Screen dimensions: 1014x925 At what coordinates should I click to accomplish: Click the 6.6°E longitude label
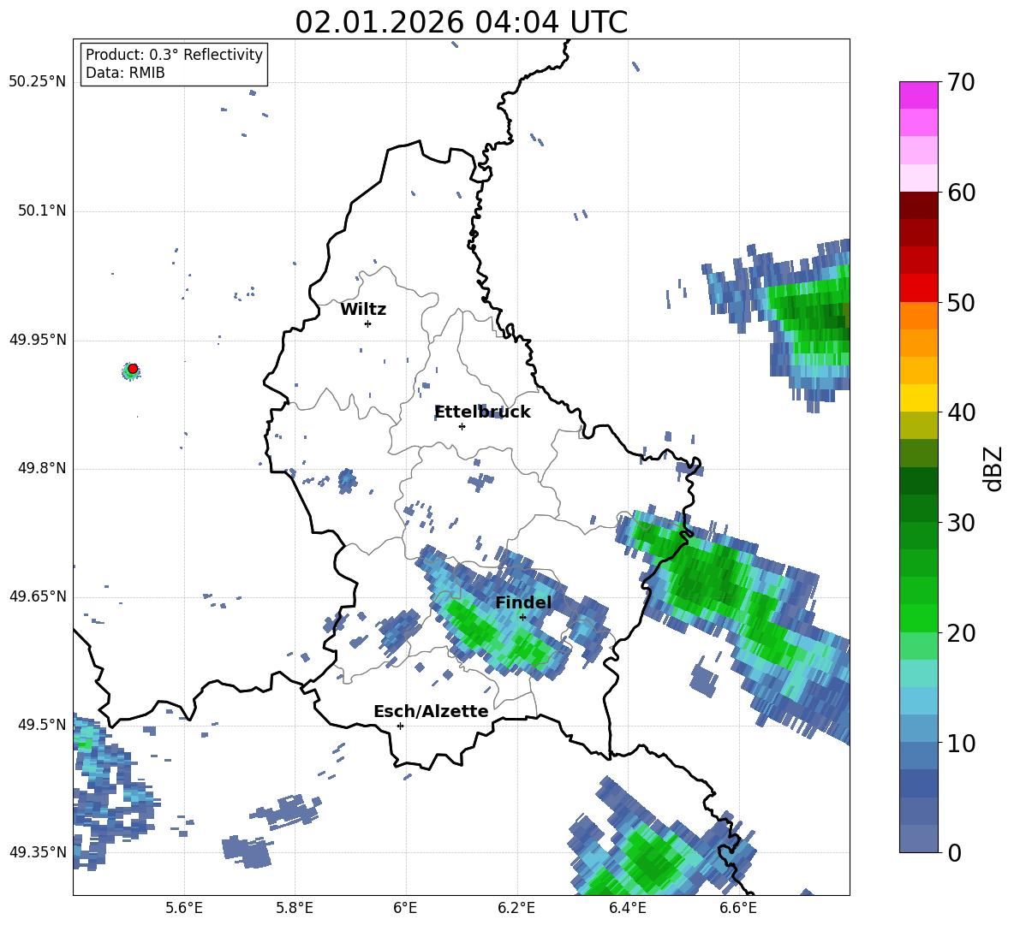pos(738,908)
